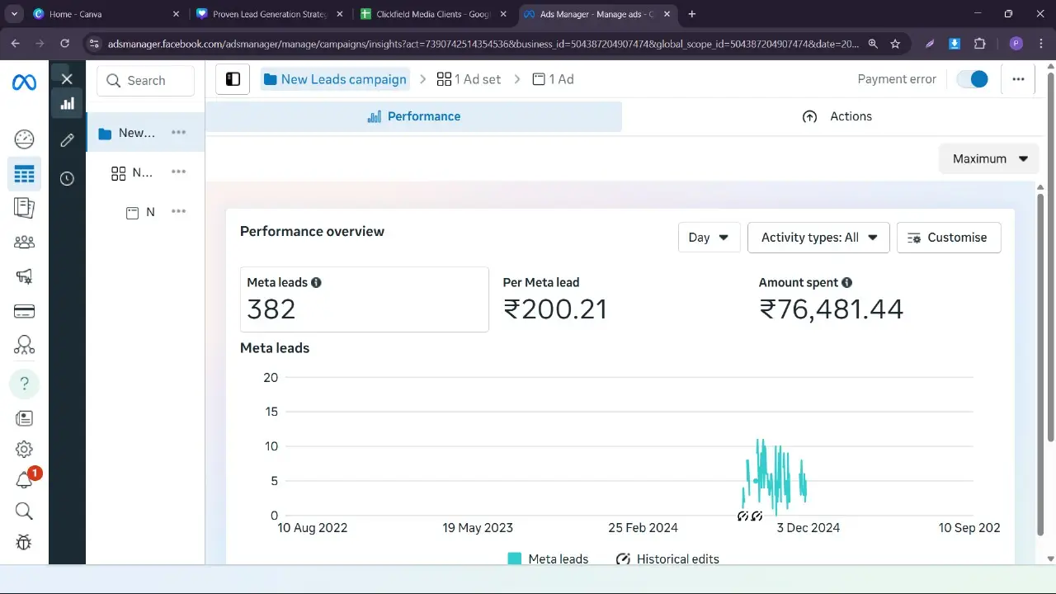Click the Meta logo icon
Image resolution: width=1056 pixels, height=594 pixels.
click(24, 82)
